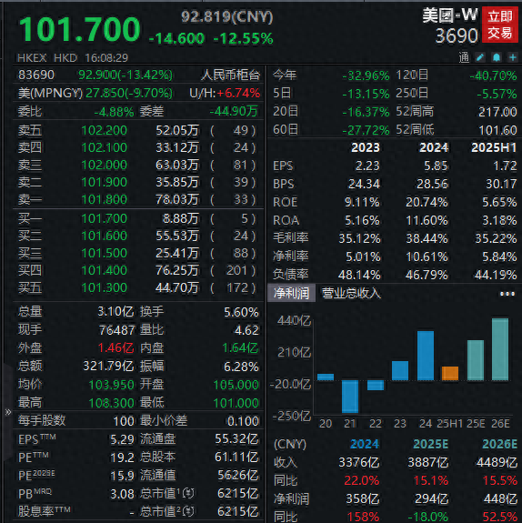Click the stock code 3690
The height and width of the screenshot is (523, 522).
(457, 35)
